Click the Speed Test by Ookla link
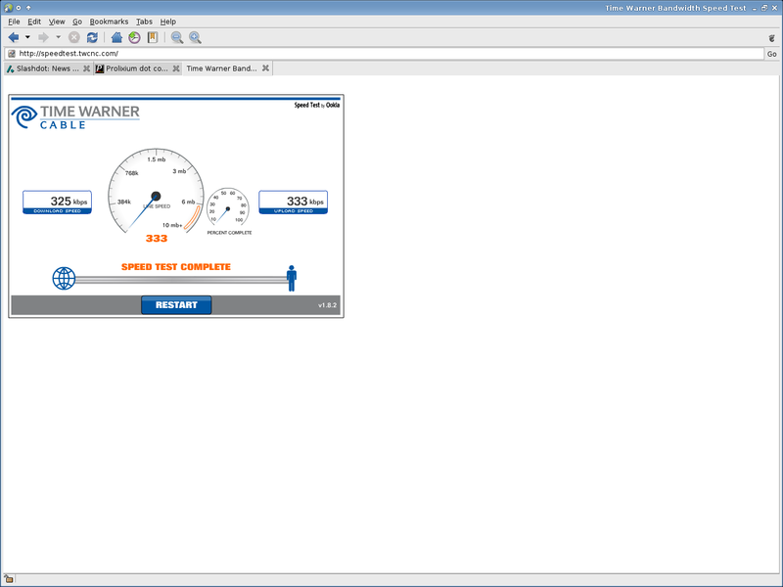This screenshot has width=783, height=587. click(x=316, y=105)
